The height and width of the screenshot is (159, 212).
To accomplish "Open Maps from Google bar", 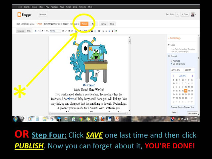I will click(41, 7).
